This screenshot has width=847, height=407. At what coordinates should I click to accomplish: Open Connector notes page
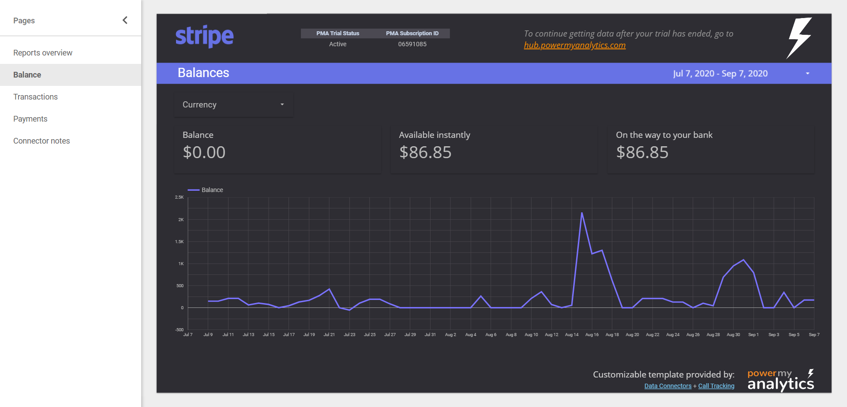pyautogui.click(x=41, y=141)
